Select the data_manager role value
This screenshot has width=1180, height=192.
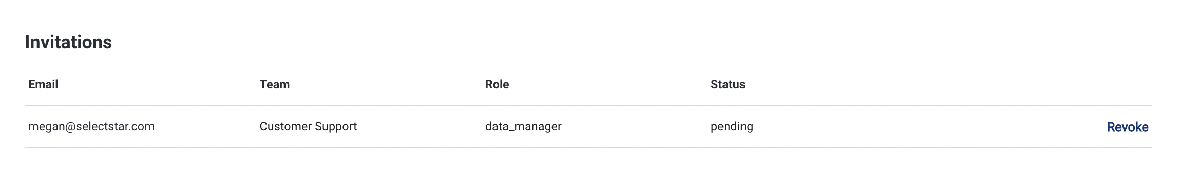[523, 126]
